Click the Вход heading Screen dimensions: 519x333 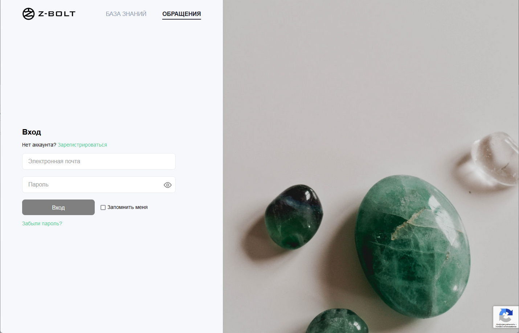coord(32,132)
